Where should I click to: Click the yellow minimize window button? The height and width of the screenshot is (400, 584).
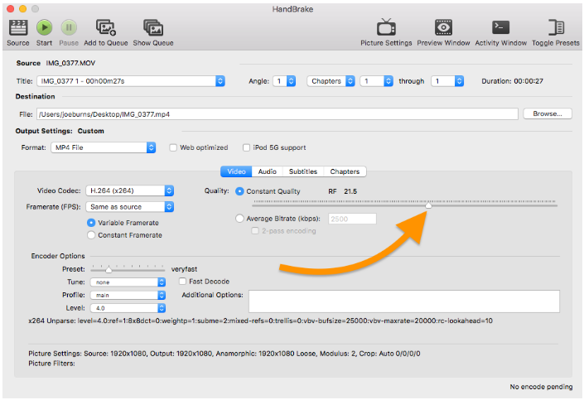tap(22, 8)
